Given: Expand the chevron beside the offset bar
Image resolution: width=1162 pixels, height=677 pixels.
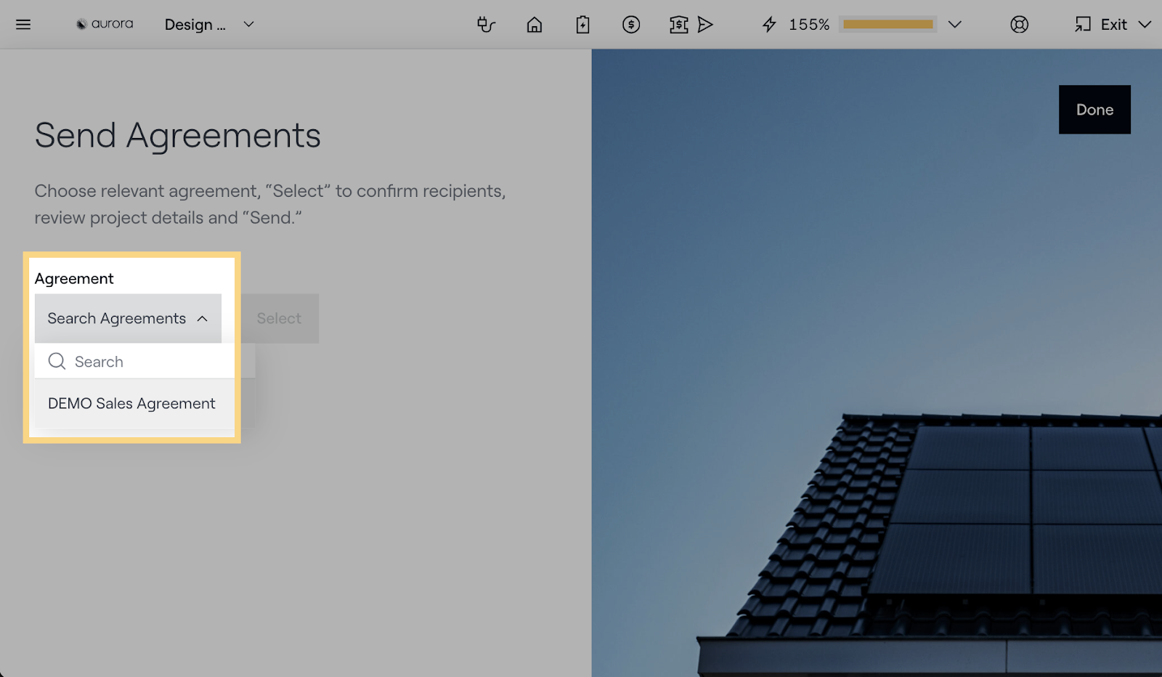Looking at the screenshot, I should pyautogui.click(x=955, y=25).
